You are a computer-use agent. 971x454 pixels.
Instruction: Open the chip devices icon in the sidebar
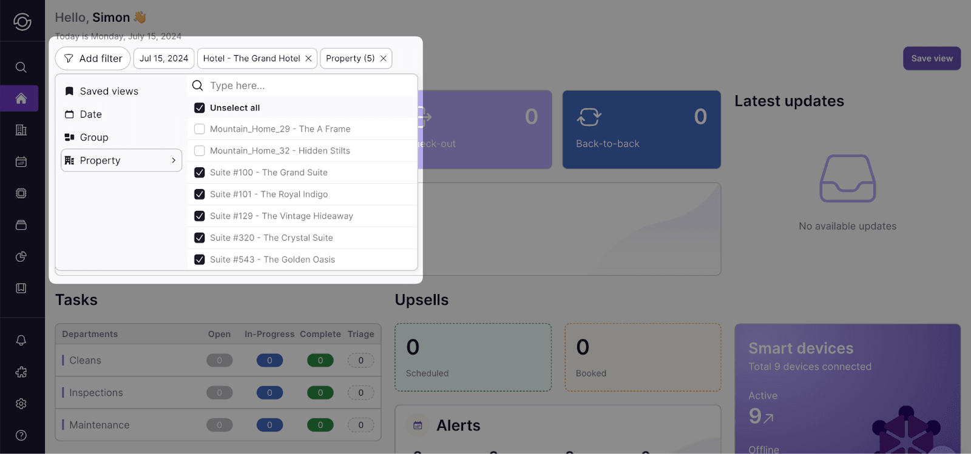click(21, 193)
